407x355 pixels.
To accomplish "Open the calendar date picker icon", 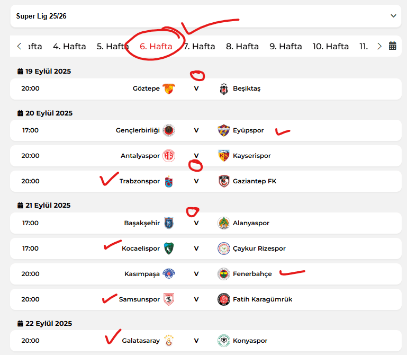I will pyautogui.click(x=392, y=46).
